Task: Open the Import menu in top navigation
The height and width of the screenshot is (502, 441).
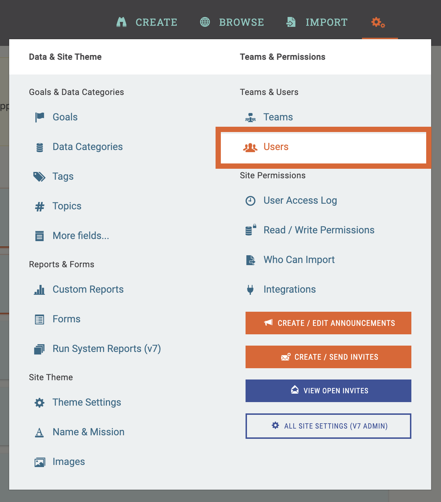Action: [316, 22]
